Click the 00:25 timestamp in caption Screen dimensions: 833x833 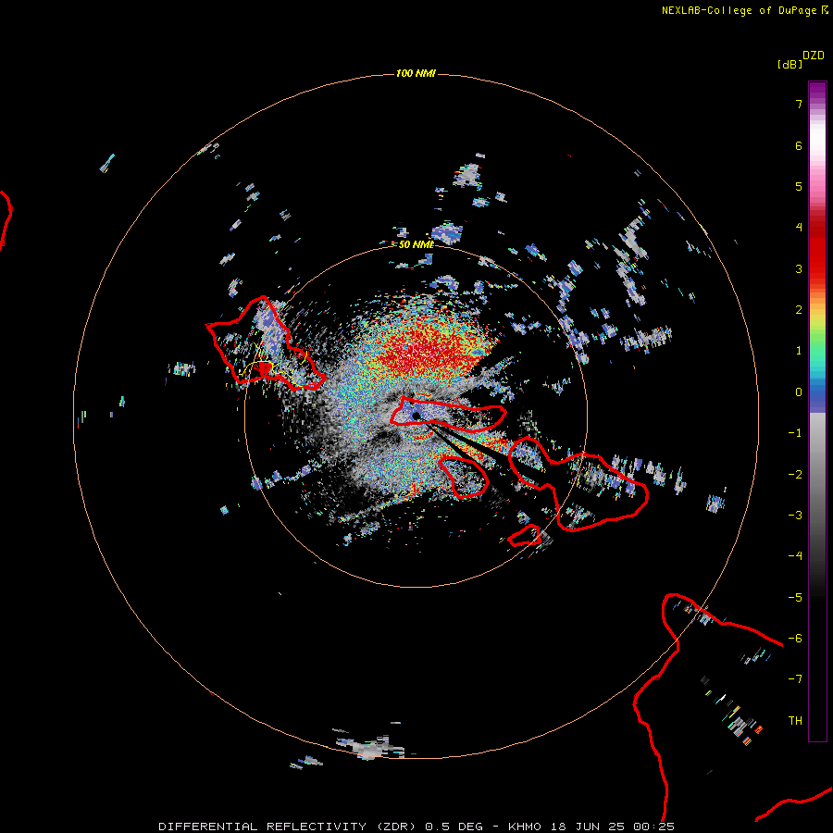(653, 827)
